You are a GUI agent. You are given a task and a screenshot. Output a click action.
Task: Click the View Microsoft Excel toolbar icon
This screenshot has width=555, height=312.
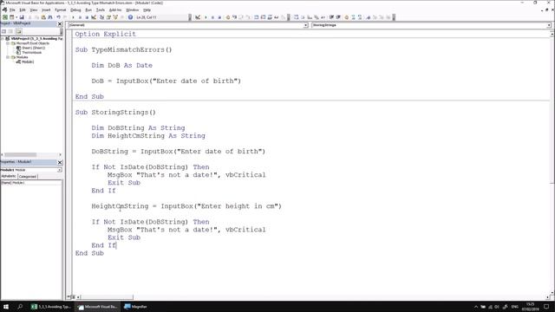tap(5, 17)
